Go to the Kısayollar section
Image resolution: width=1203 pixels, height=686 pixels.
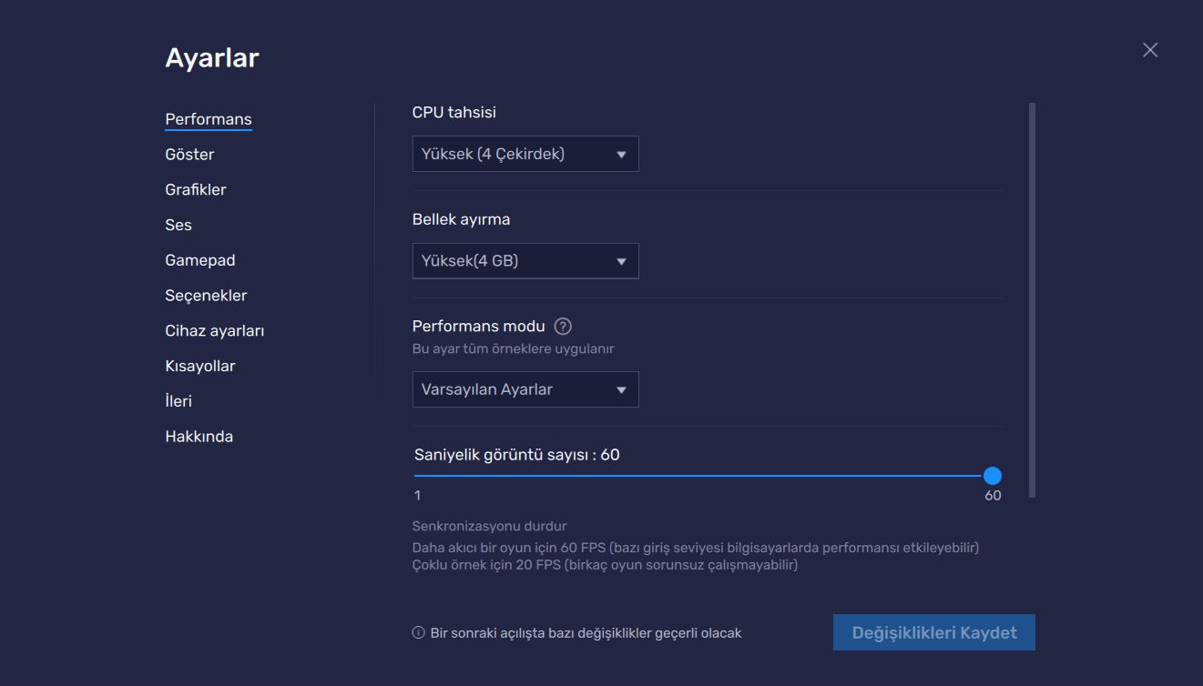(200, 366)
